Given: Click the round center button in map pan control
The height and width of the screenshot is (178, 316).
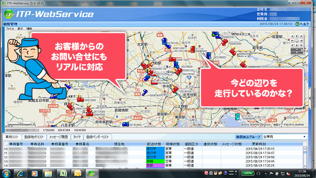Looking at the screenshot, I should coord(297,40).
